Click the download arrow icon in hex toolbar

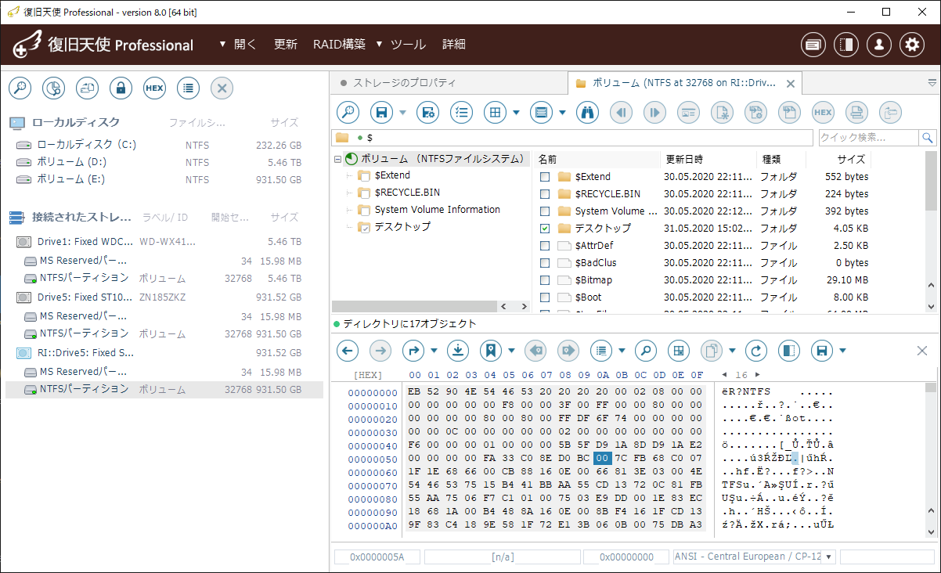tap(458, 350)
